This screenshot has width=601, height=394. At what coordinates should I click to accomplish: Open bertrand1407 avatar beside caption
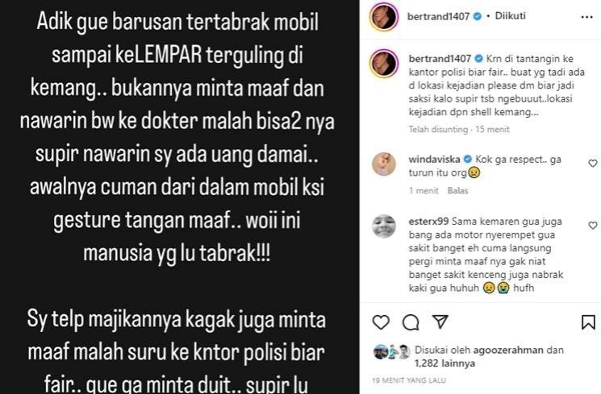(384, 63)
